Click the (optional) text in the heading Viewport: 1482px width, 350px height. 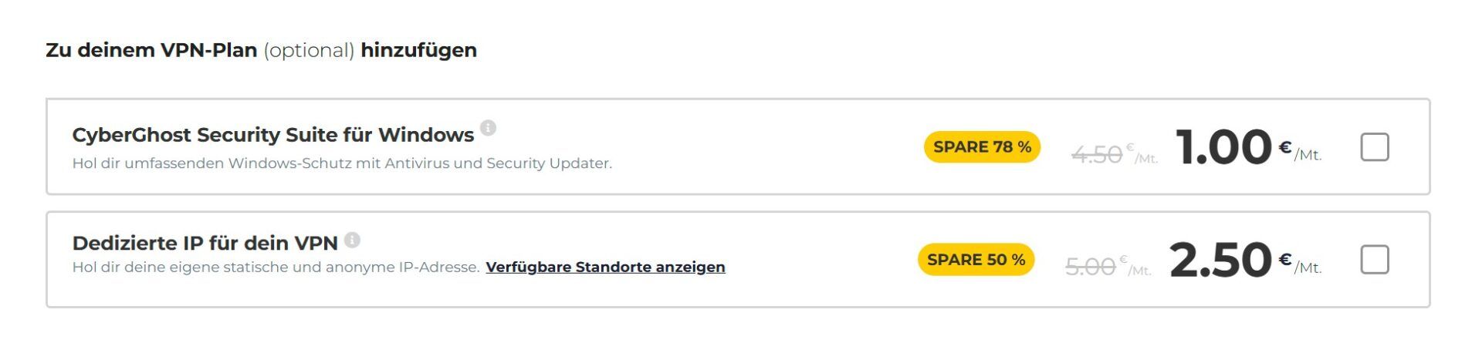[309, 51]
